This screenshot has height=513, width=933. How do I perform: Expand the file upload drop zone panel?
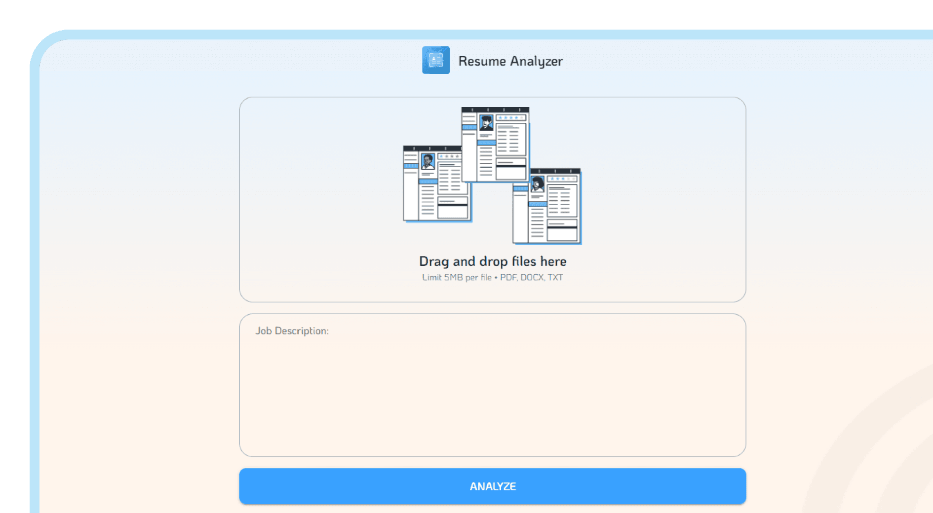492,197
